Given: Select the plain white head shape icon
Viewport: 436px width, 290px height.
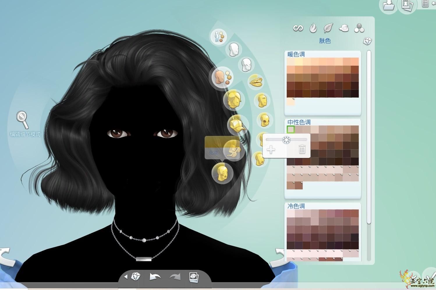Looking at the screenshot, I should pyautogui.click(x=234, y=50).
